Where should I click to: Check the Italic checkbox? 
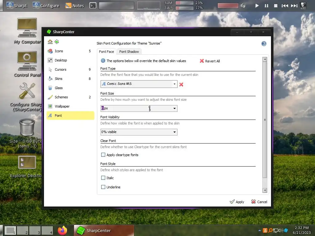103,178
